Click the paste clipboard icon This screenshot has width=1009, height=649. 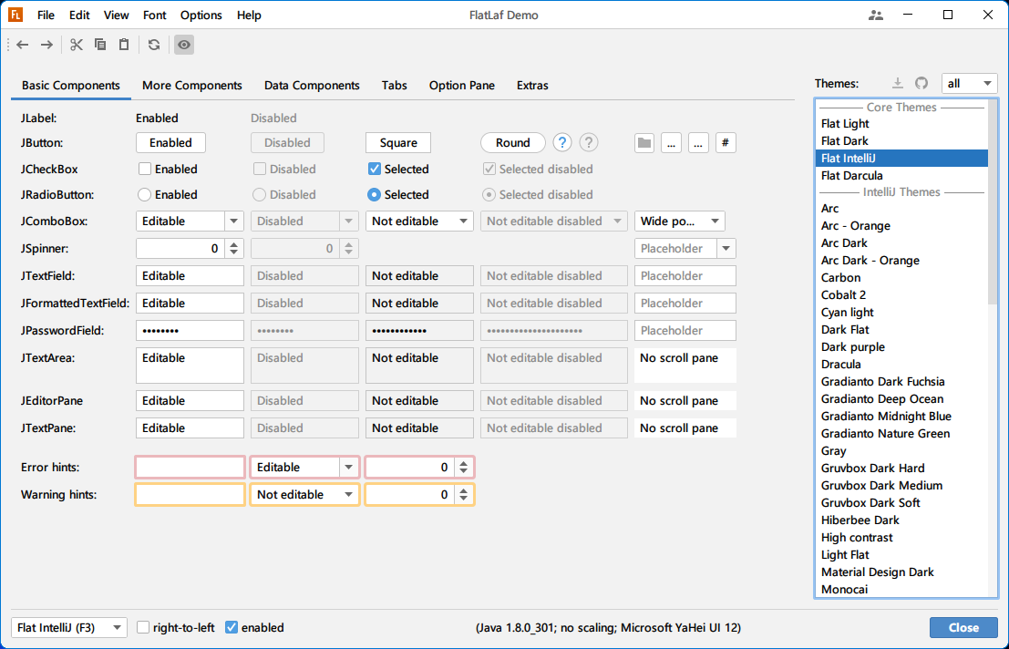pos(124,45)
